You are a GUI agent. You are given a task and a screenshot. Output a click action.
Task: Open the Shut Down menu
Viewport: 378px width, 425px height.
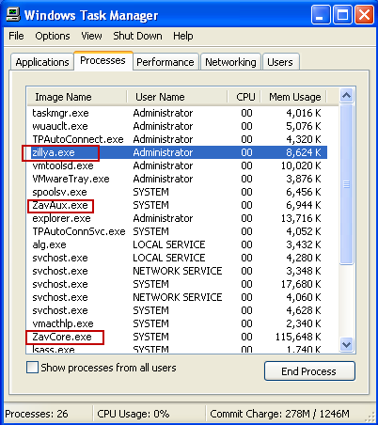137,36
